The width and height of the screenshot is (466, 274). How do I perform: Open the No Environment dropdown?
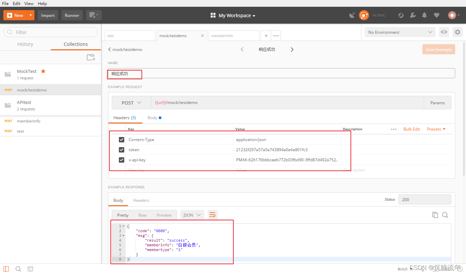coord(400,32)
